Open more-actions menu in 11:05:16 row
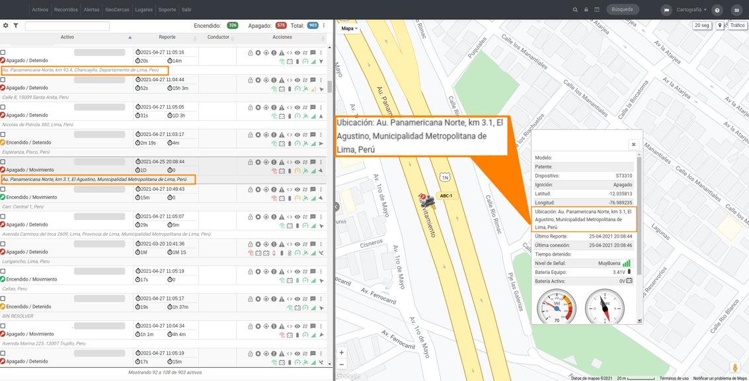This screenshot has height=381, width=749. (321, 53)
